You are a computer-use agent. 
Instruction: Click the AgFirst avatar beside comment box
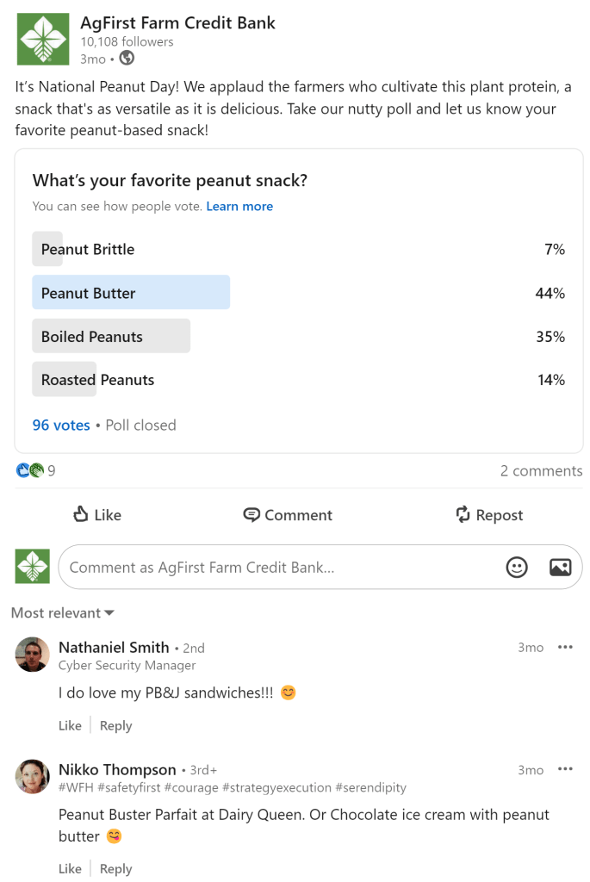(33, 566)
